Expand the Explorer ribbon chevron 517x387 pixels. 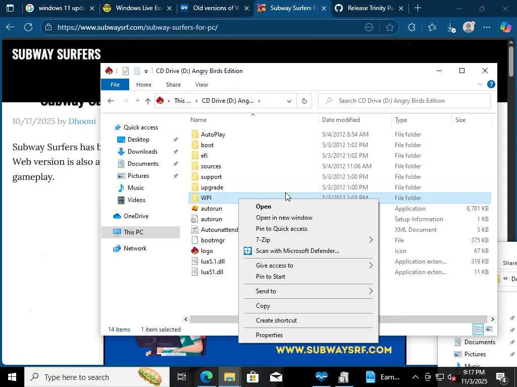click(x=480, y=84)
